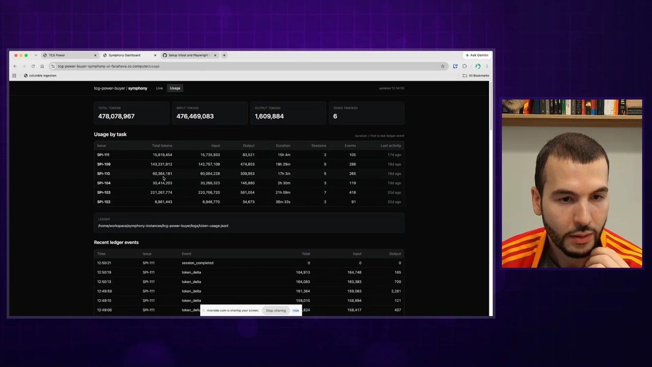652x367 pixels.
Task: Close the TCG Power tab
Action: click(x=95, y=55)
